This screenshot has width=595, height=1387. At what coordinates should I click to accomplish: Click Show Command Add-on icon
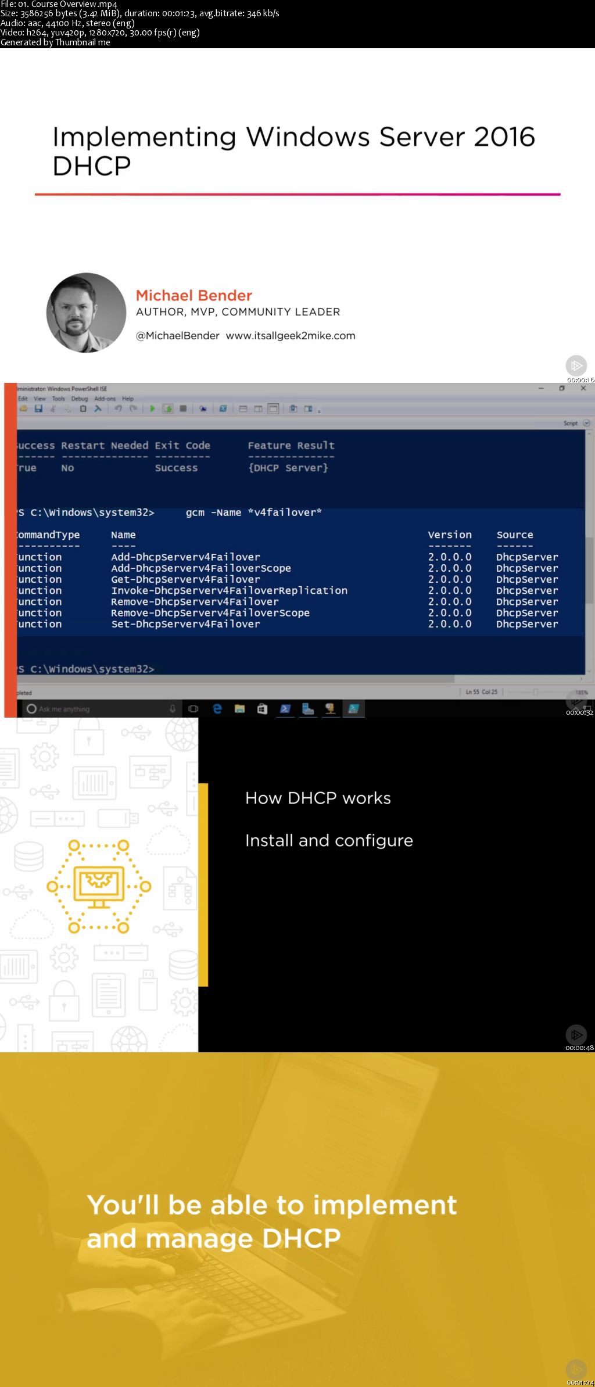coord(309,408)
